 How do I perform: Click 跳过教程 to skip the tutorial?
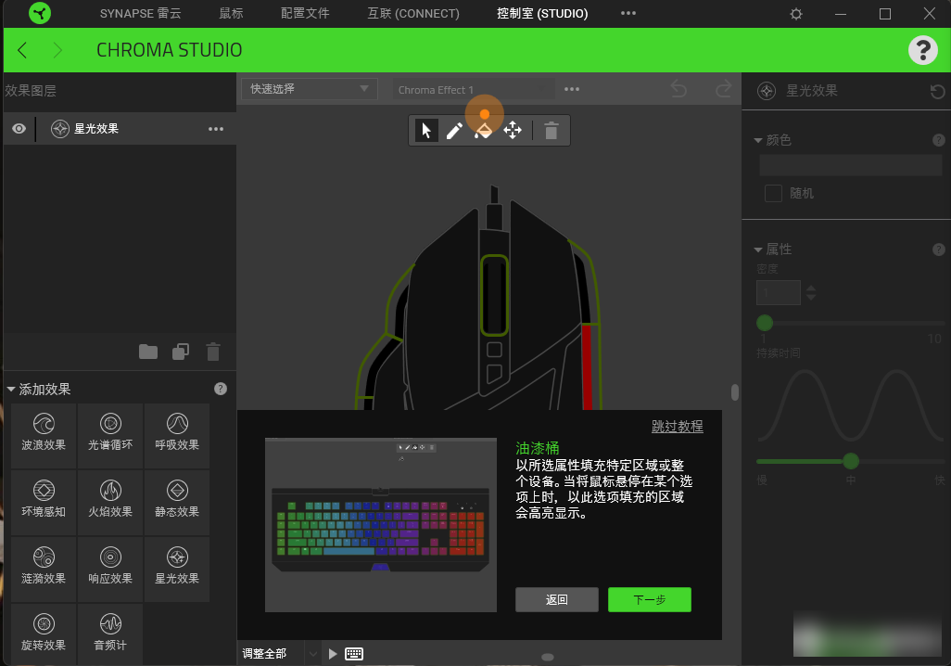[678, 426]
